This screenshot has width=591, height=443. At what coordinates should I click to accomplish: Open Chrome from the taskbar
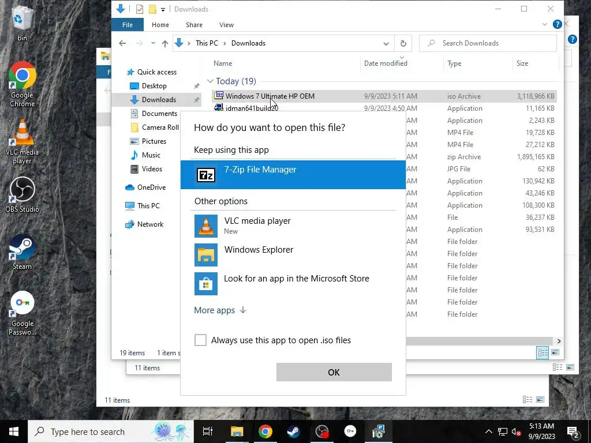[x=265, y=431]
